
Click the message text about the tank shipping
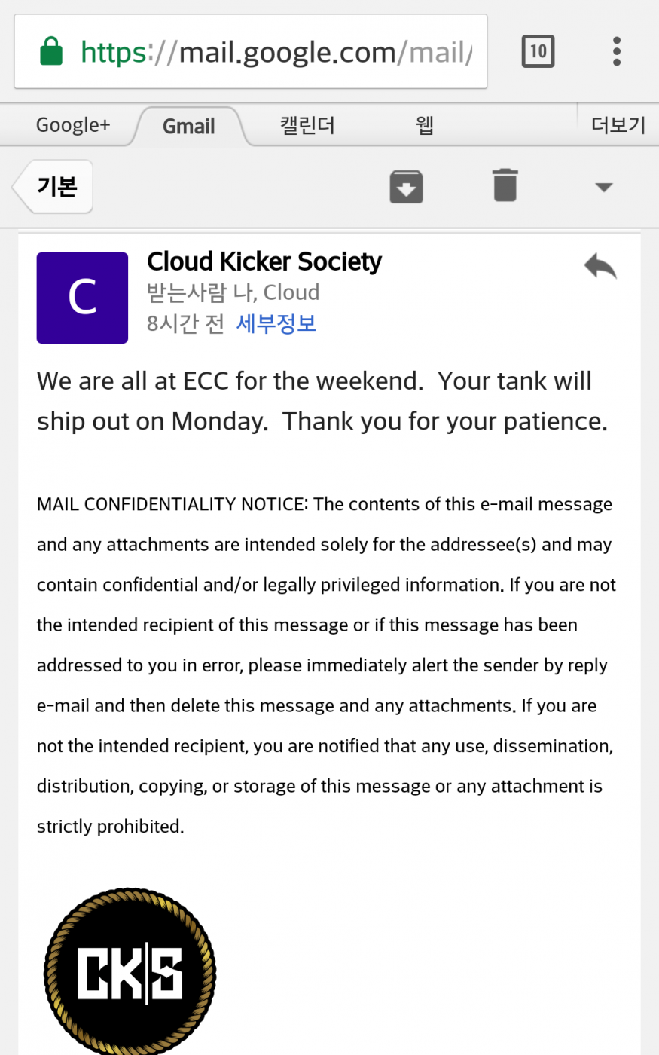tap(322, 401)
